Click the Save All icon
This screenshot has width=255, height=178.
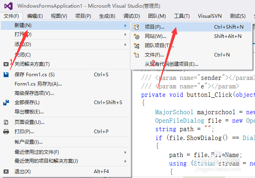[6, 103]
